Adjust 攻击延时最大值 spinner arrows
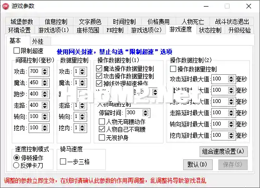Screen dimensions: 260x188 [x=231, y=79]
